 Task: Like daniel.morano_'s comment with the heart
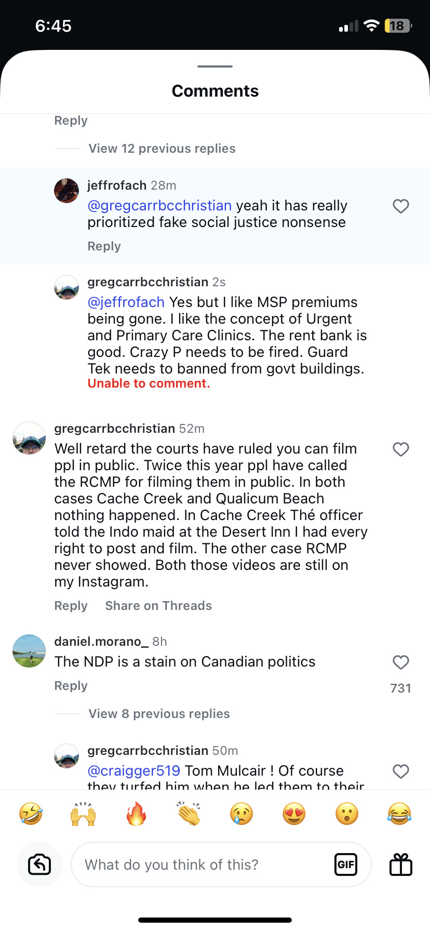400,662
